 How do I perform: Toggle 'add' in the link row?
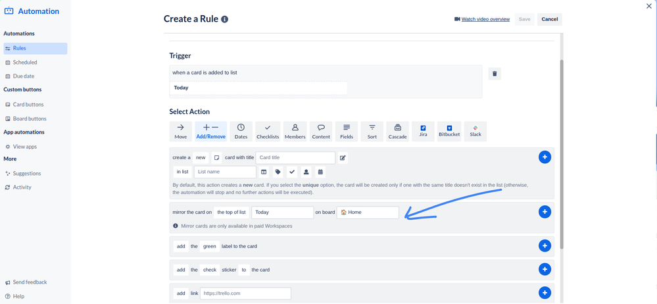181,293
